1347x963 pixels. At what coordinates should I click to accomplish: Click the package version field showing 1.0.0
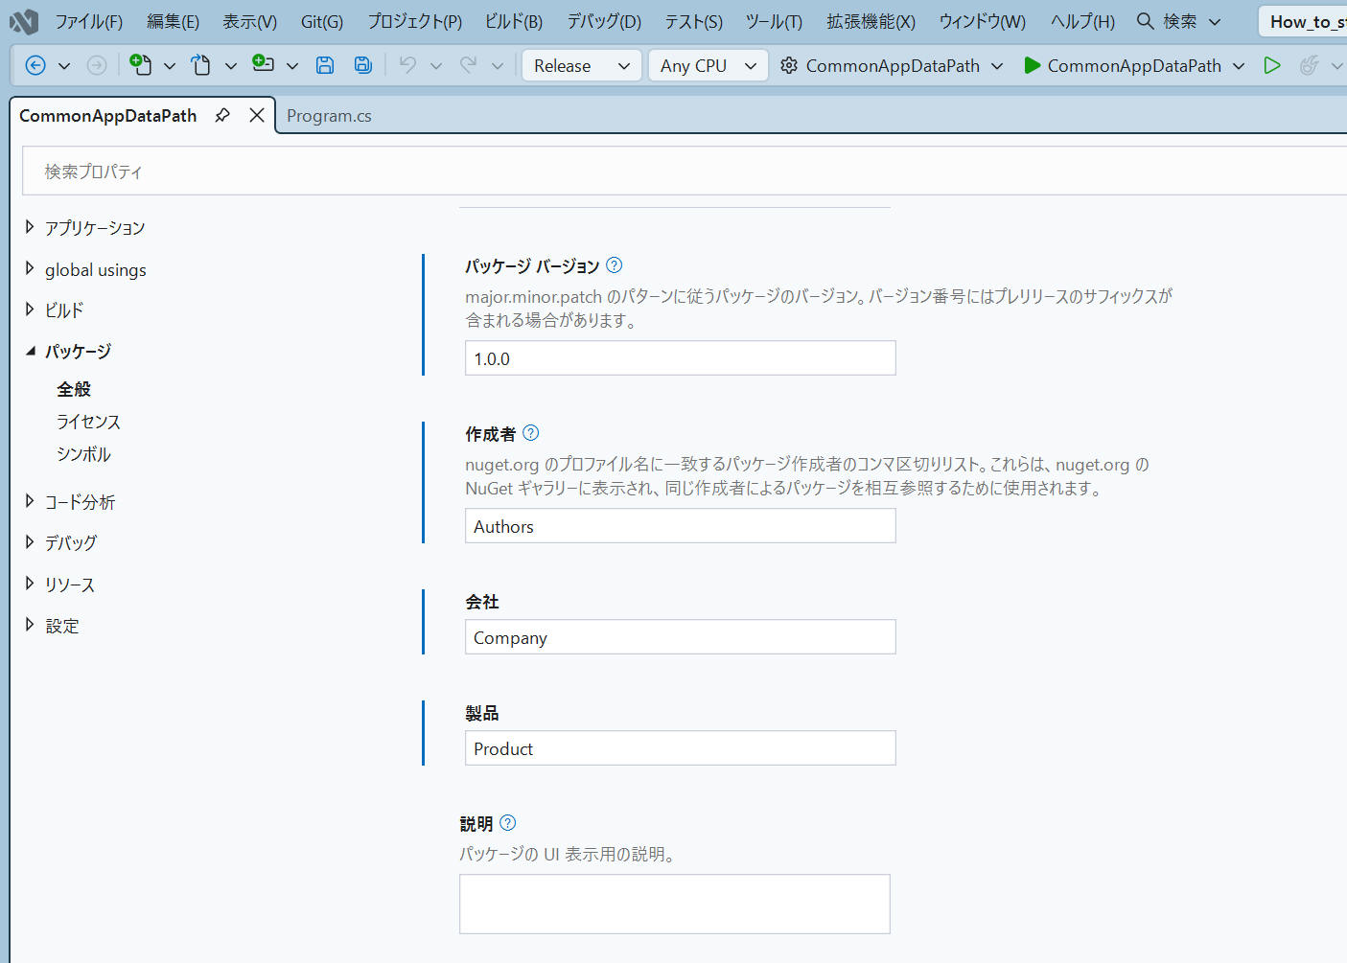pyautogui.click(x=681, y=358)
